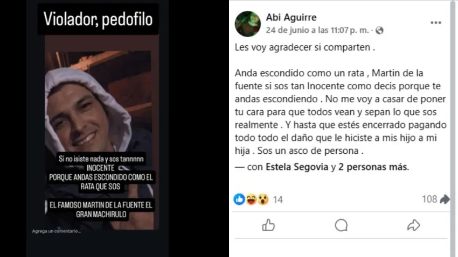Open the post timestamp 24 de junio
The image size is (458, 257).
coord(317,30)
